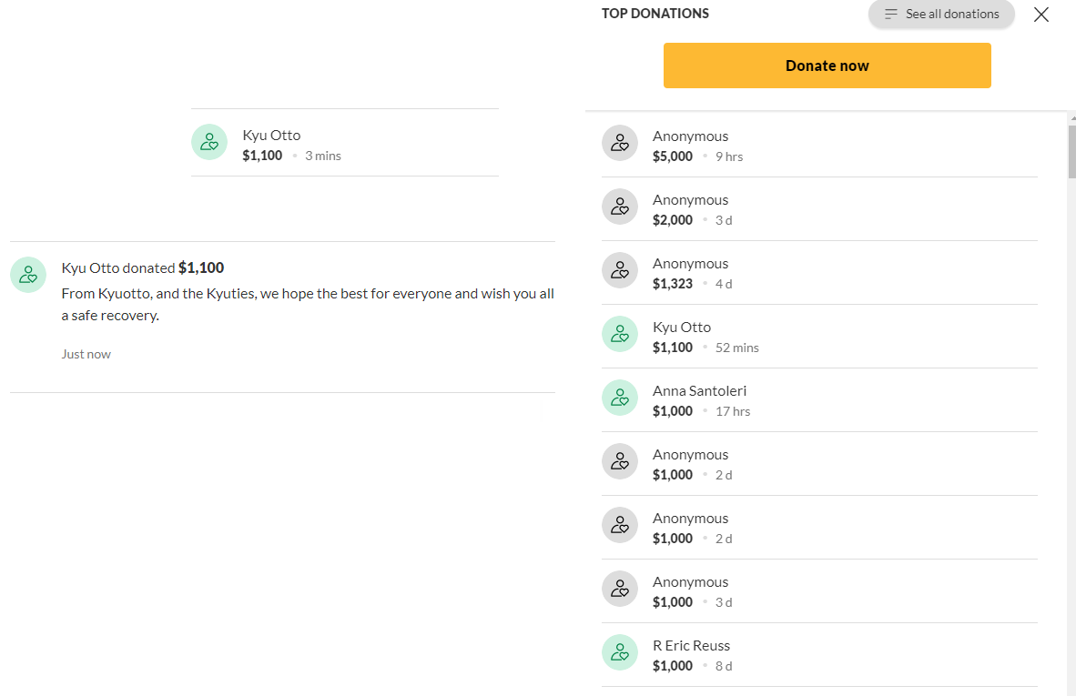The width and height of the screenshot is (1086, 696).
Task: Select R Eric Reuss donor name
Action: [x=691, y=645]
